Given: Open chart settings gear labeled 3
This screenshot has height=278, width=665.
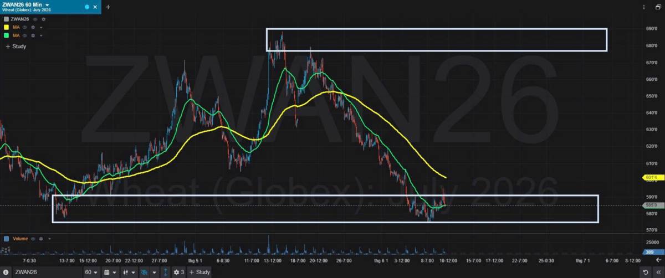Looking at the screenshot, I should 178,272.
